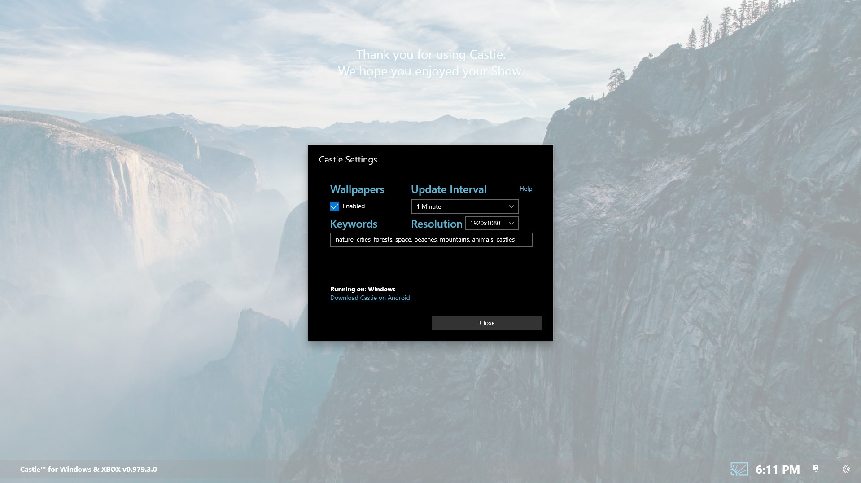Click the Resolution heading label
This screenshot has width=861, height=483.
click(x=437, y=224)
